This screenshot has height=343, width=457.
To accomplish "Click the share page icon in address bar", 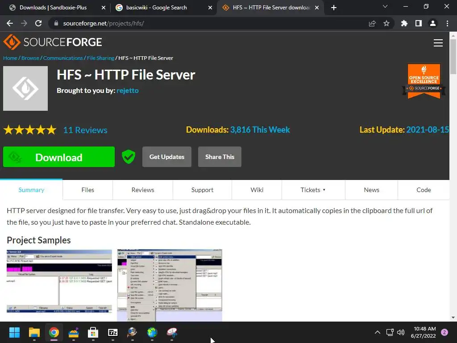I will pyautogui.click(x=372, y=23).
